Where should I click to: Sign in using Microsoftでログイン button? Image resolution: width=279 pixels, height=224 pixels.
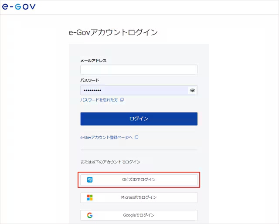point(139,197)
